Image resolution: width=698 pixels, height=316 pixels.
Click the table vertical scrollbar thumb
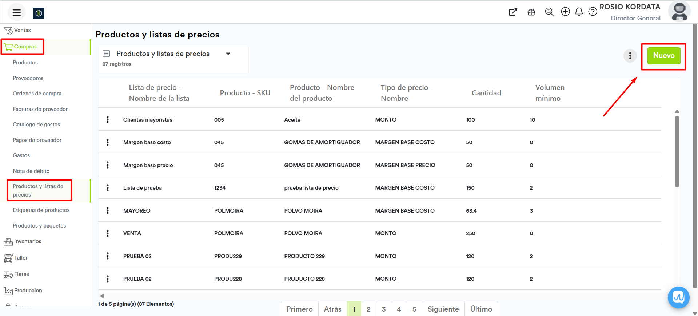click(x=677, y=151)
